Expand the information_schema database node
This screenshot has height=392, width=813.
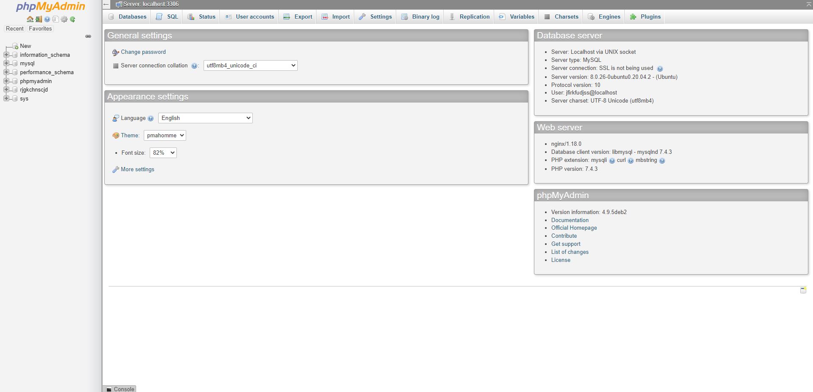pos(6,55)
